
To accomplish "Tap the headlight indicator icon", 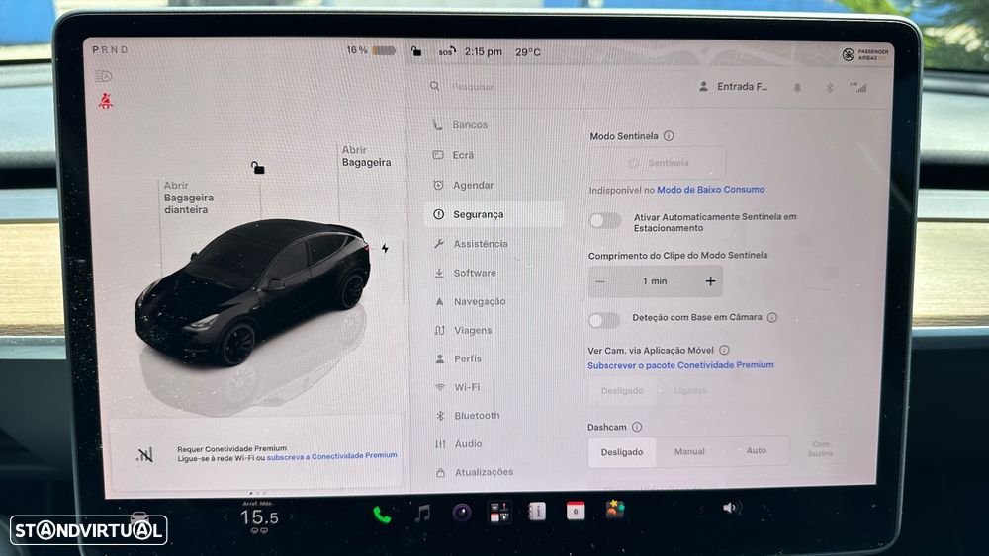I will (x=103, y=77).
